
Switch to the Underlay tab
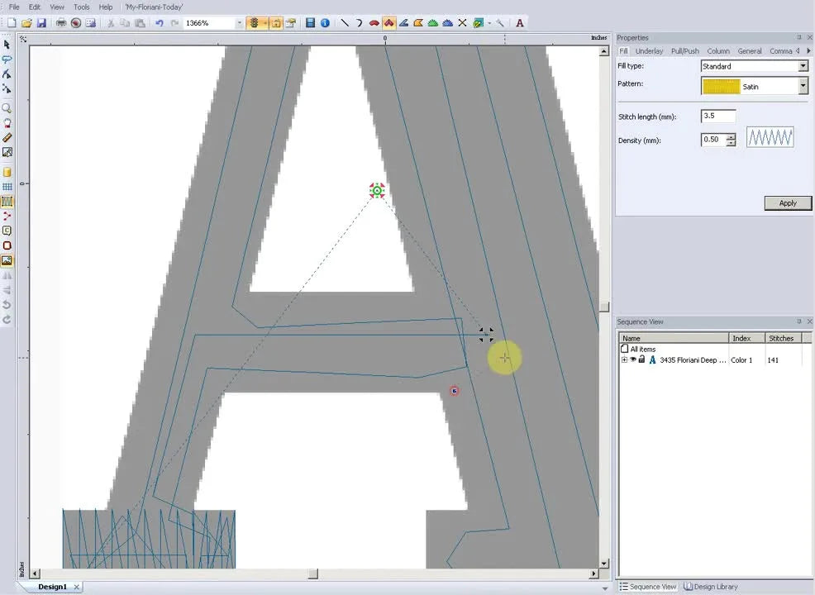[x=649, y=51]
